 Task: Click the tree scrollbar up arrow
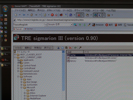(x=63, y=52)
